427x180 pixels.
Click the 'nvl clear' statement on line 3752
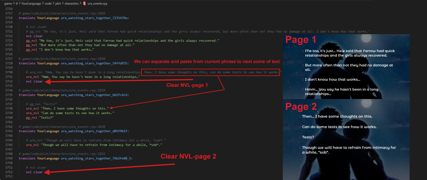tap(34, 172)
